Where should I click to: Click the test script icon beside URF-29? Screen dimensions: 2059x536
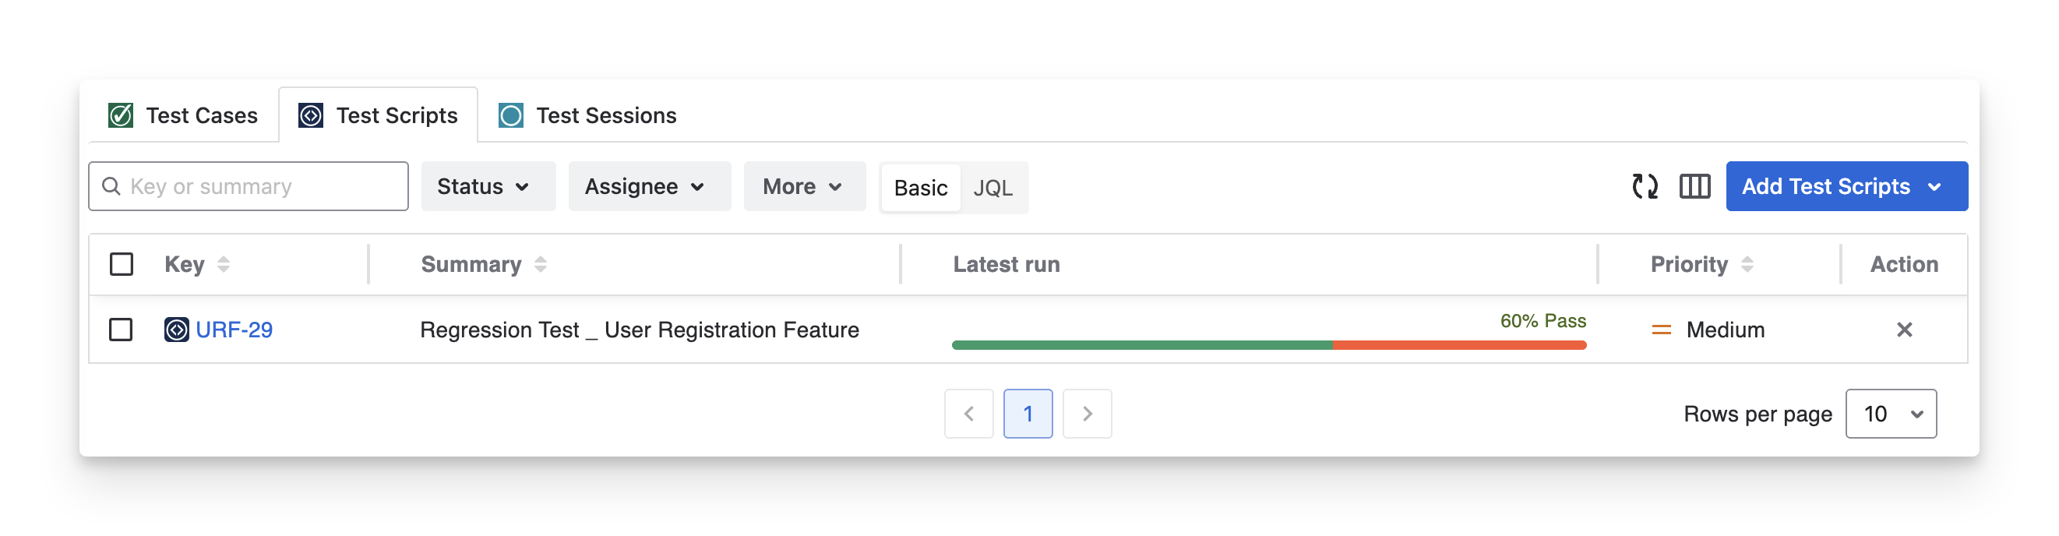tap(177, 330)
